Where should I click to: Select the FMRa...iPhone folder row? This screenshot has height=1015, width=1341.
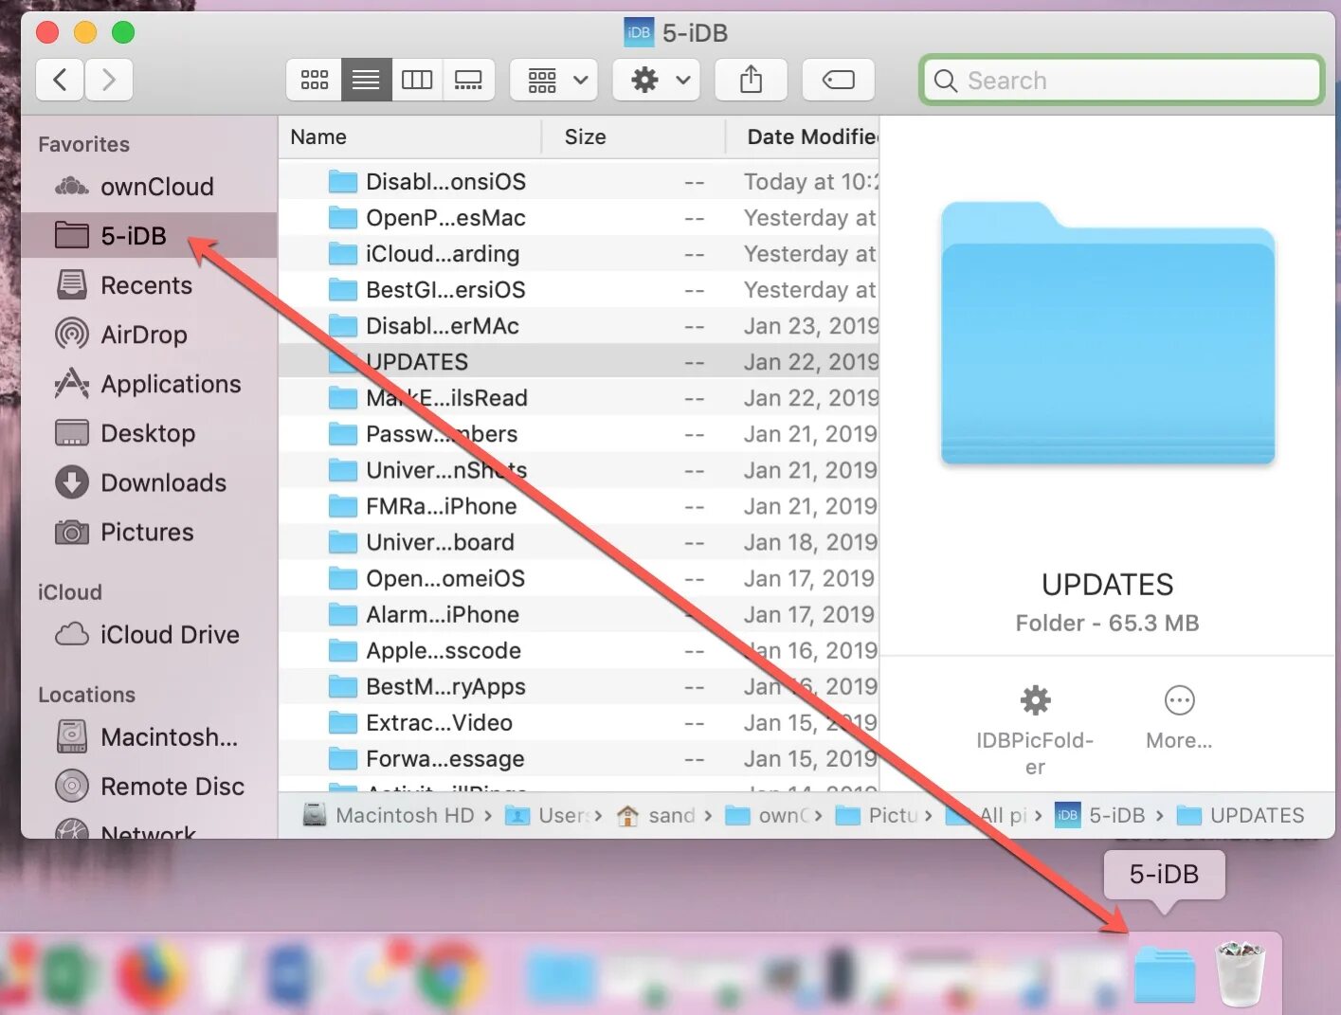pos(579,506)
